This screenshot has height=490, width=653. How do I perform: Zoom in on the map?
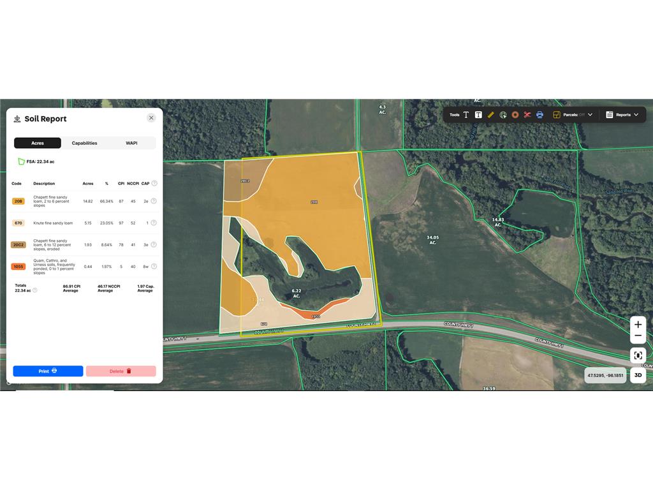(638, 324)
